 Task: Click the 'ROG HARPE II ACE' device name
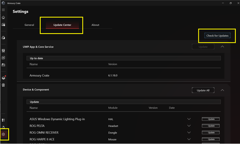pyautogui.click(x=42, y=139)
